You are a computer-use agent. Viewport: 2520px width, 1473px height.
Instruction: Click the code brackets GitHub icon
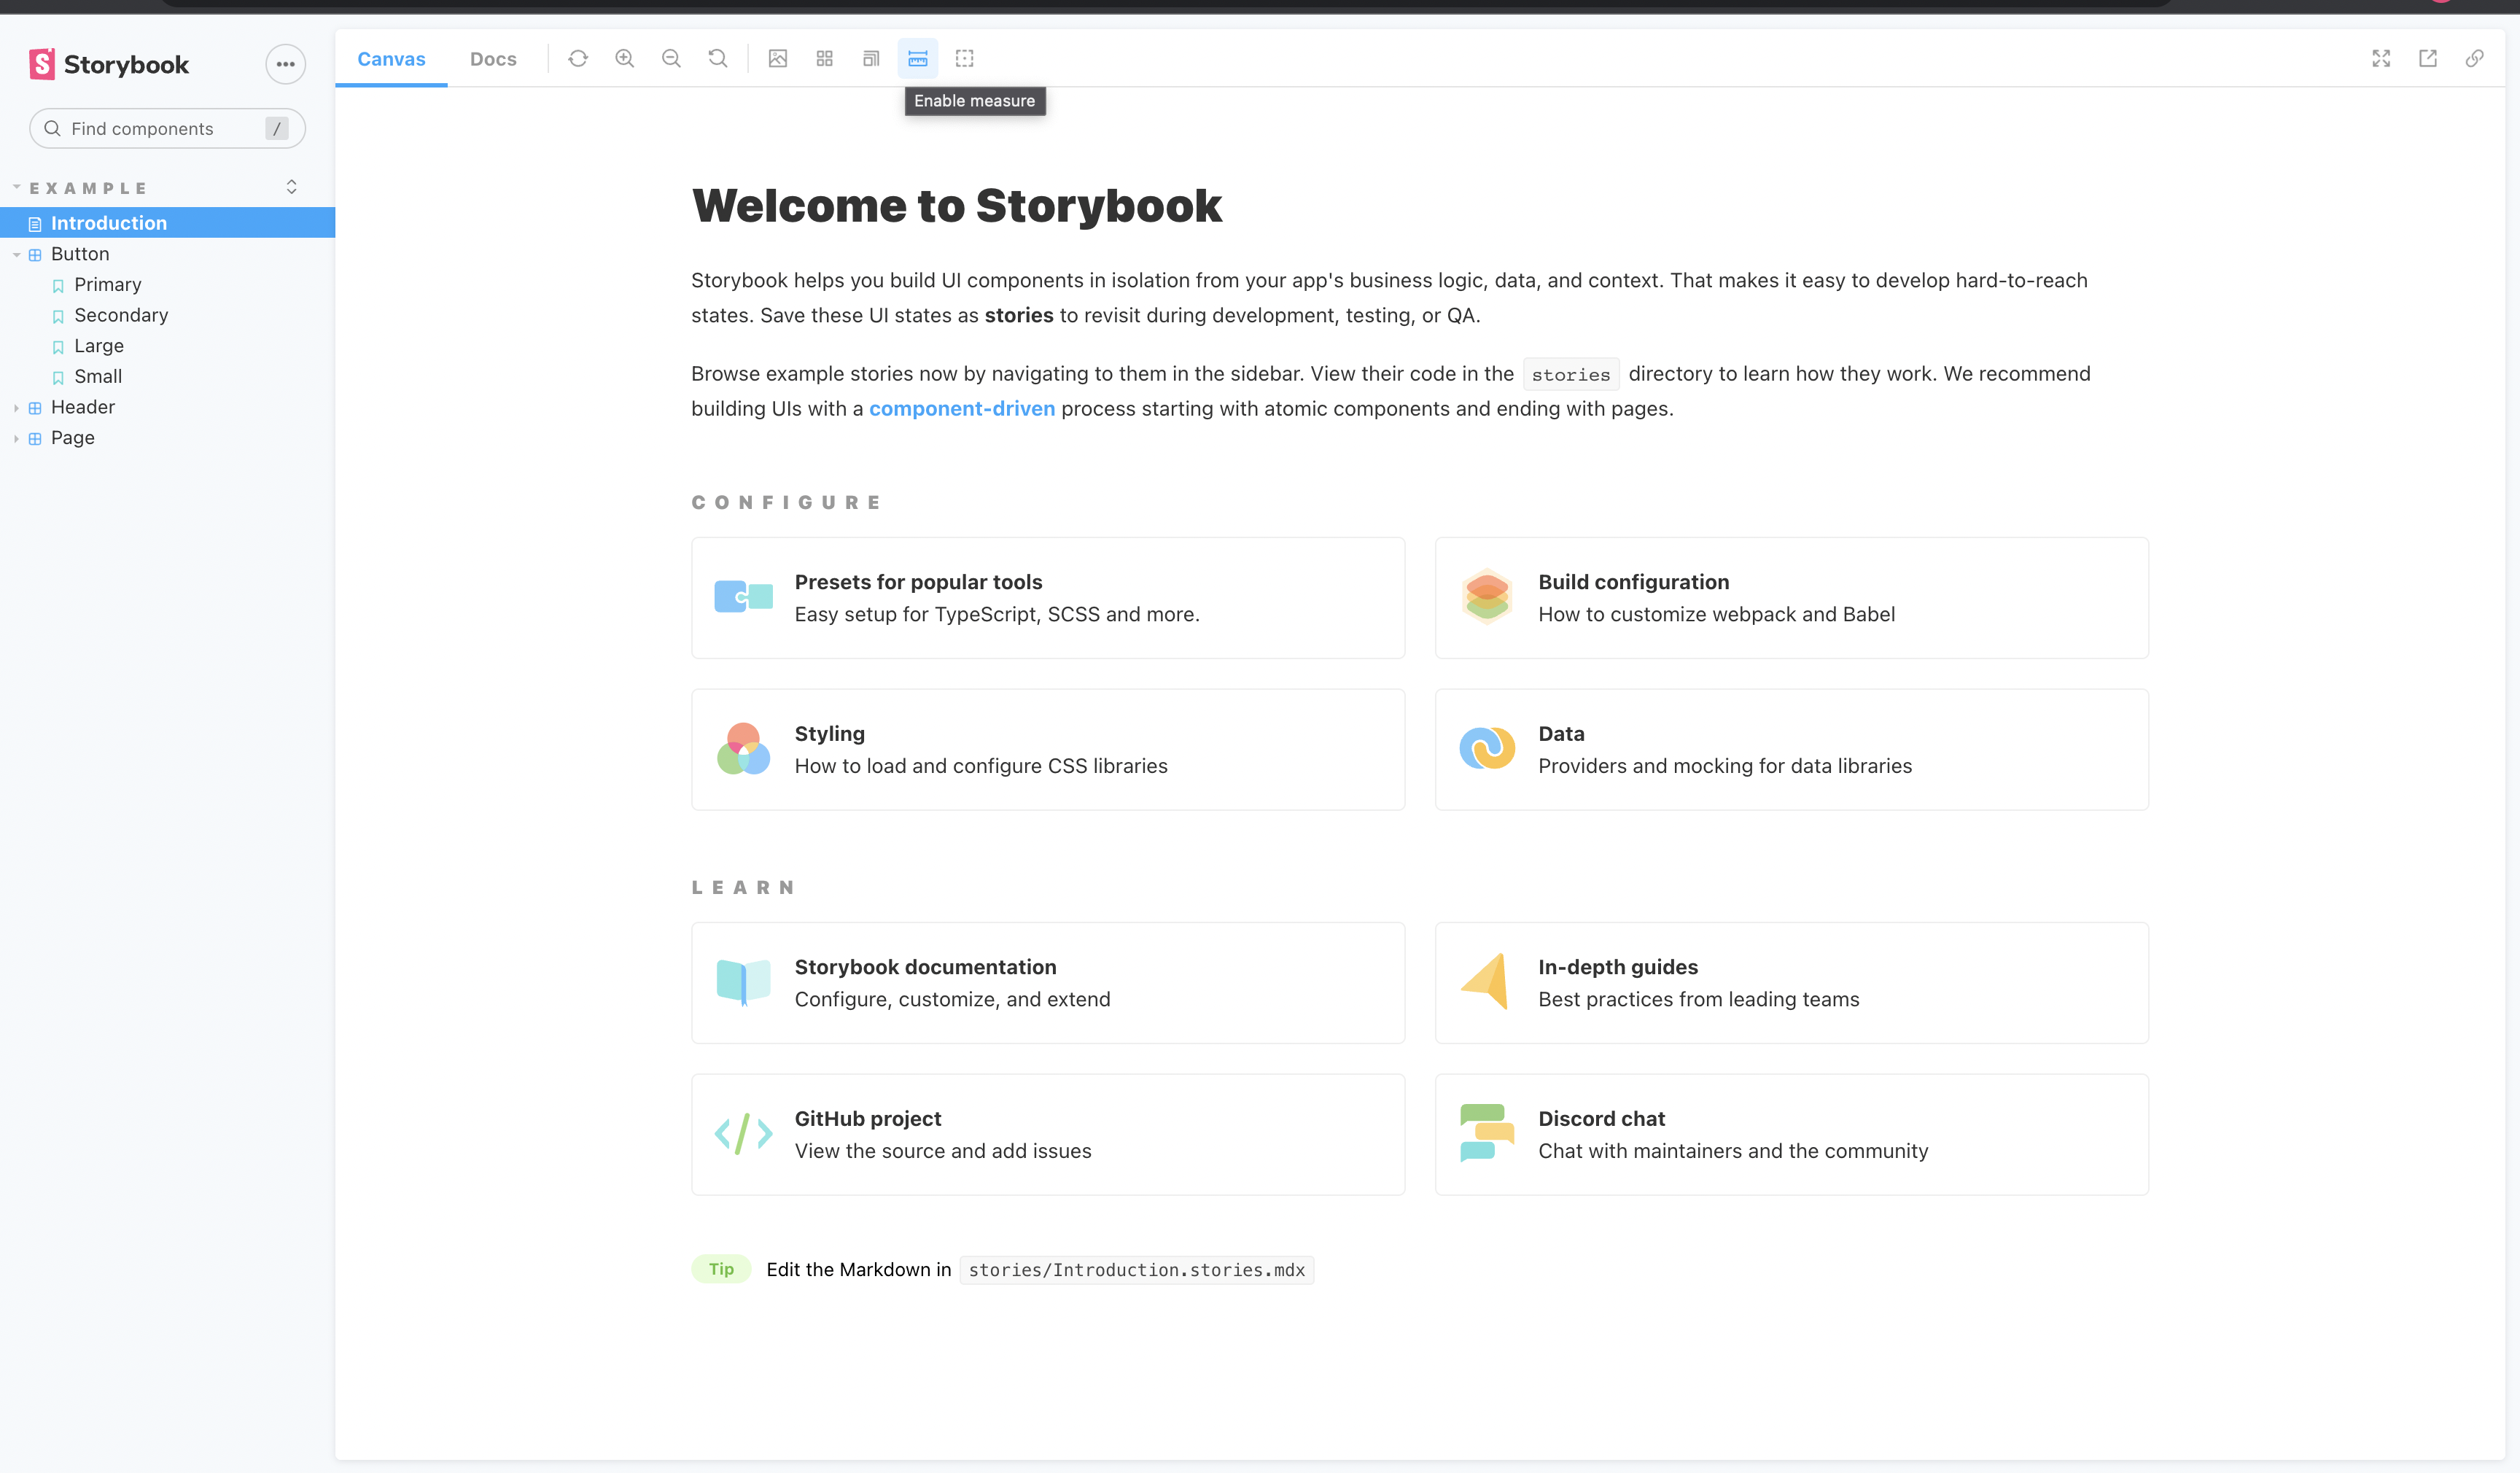pos(744,1134)
